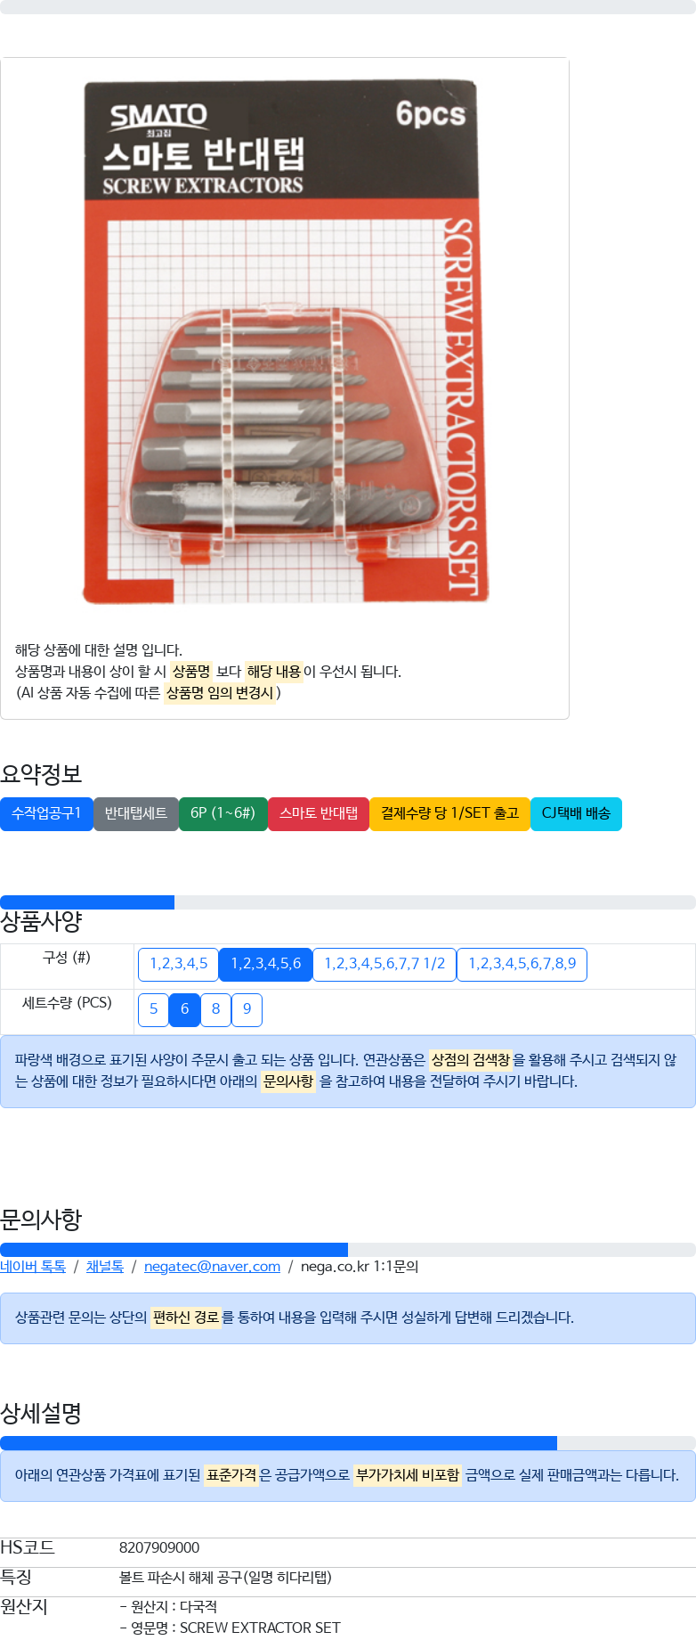Open the 네이버 톡톡 inquiry link
Image resolution: width=696 pixels, height=1640 pixels.
coord(33,1266)
